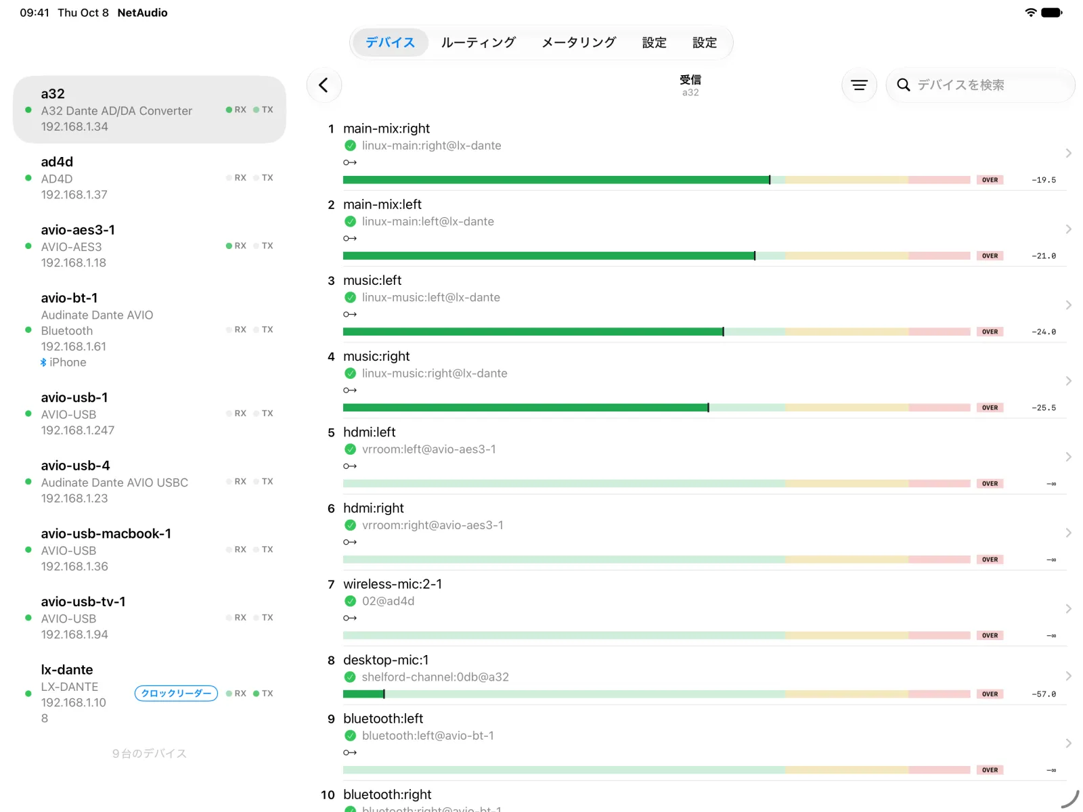
Task: Click the green check icon for hdmi:left
Action: pos(351,449)
